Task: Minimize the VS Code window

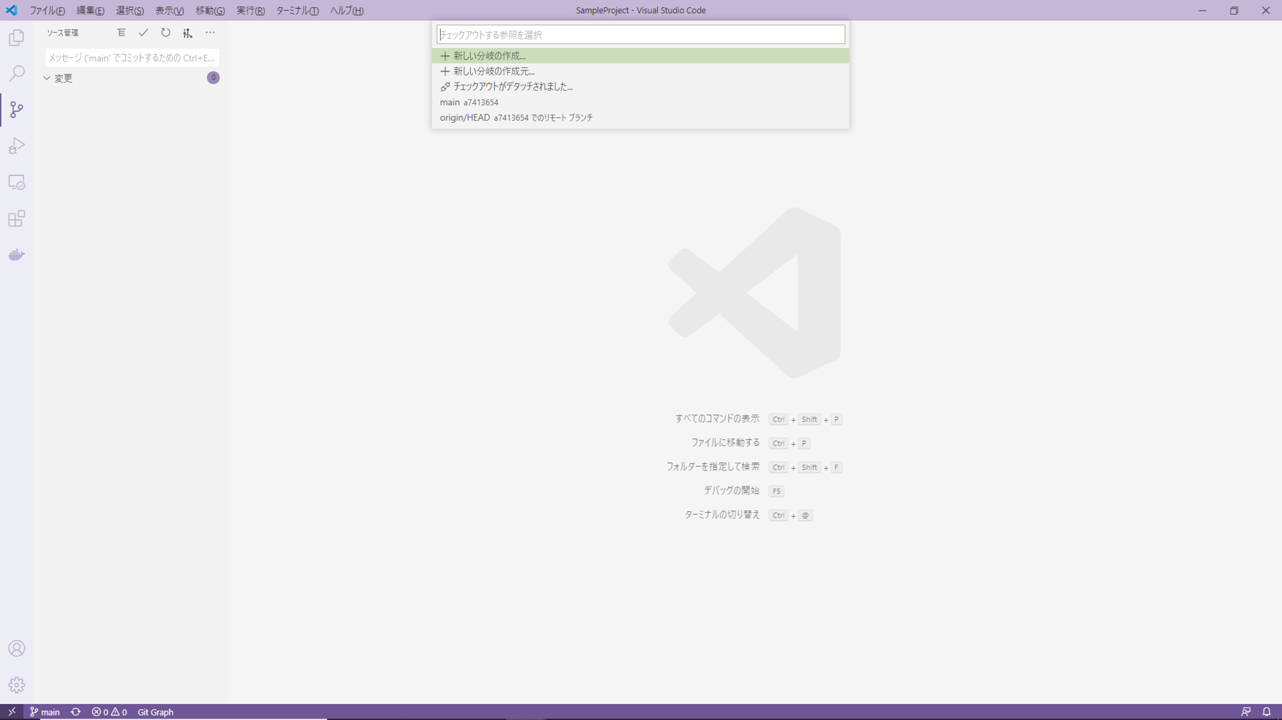Action: pos(1202,11)
